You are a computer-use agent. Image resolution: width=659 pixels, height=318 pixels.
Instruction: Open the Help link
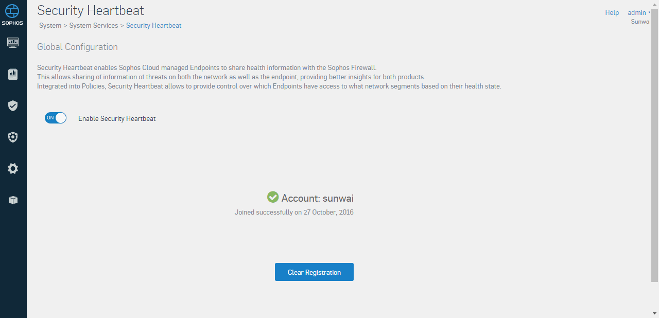coord(612,12)
